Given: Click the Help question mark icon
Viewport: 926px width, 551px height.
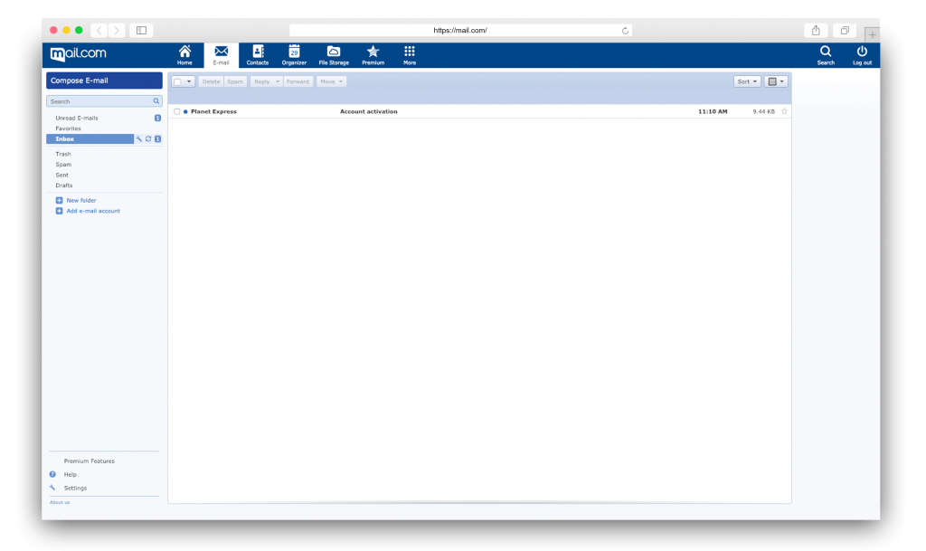Looking at the screenshot, I should [52, 474].
